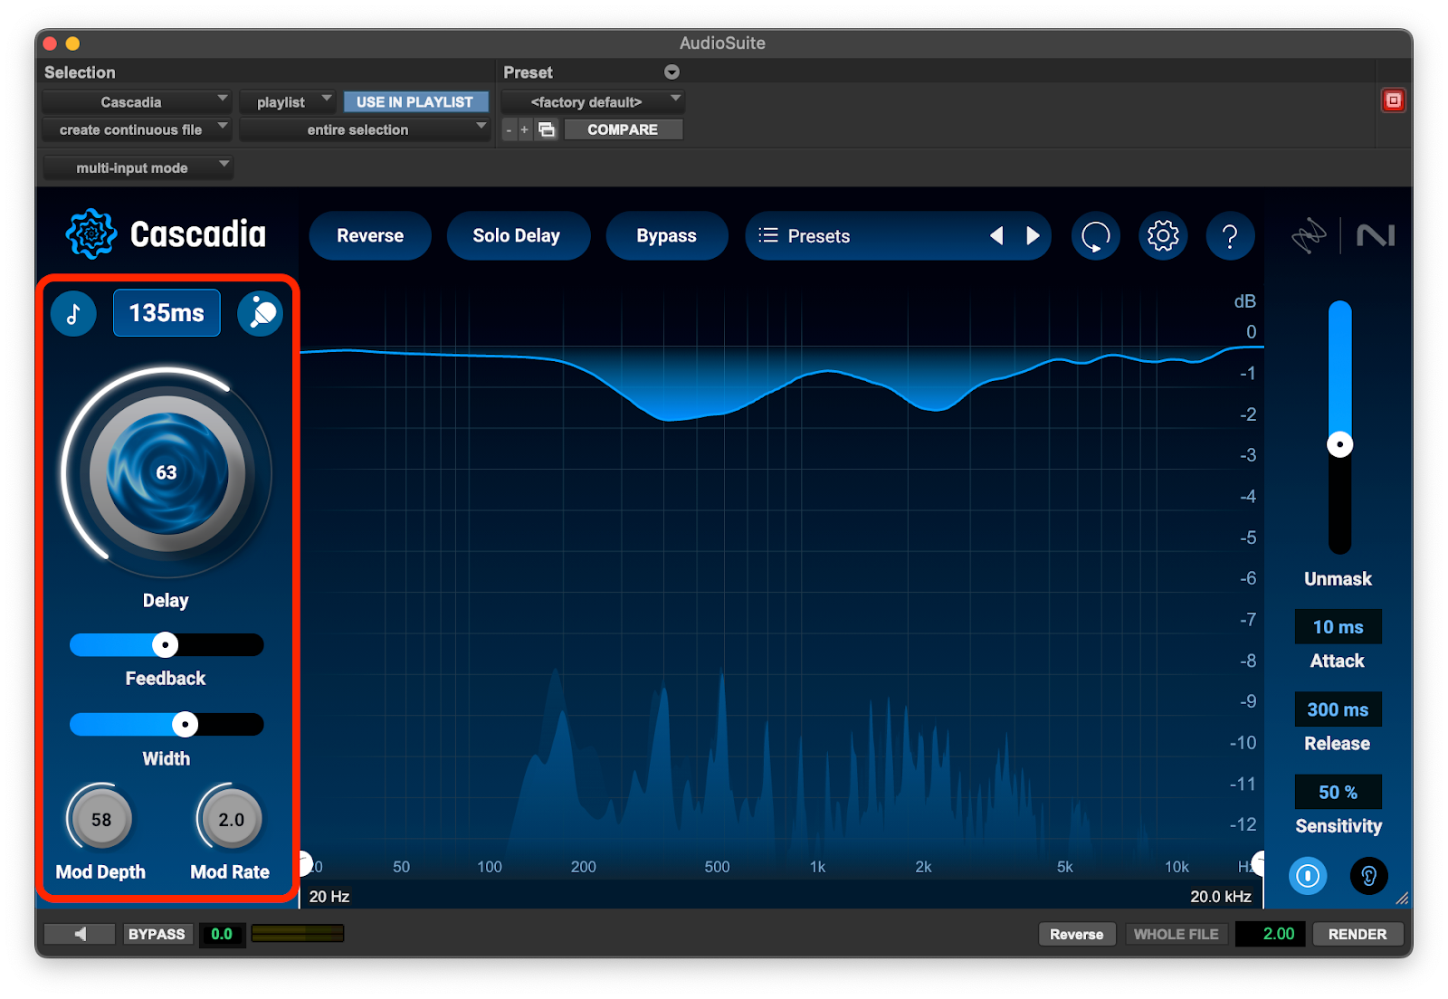
Task: Open the factory default preset dropdown
Action: coord(593,102)
